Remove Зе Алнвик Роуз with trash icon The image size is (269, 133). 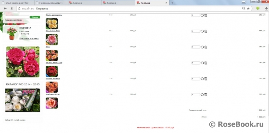(206, 31)
